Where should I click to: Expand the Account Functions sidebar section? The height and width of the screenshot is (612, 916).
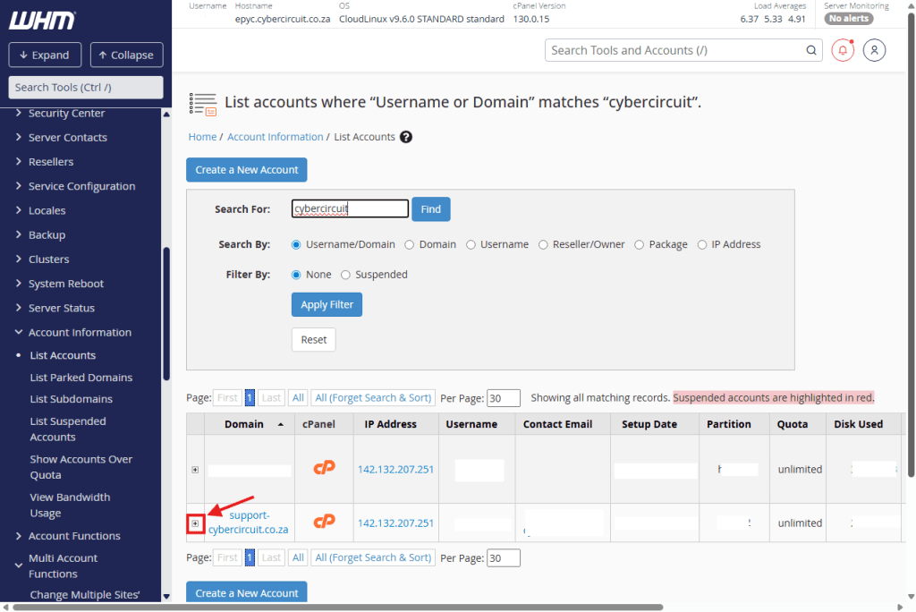point(20,536)
